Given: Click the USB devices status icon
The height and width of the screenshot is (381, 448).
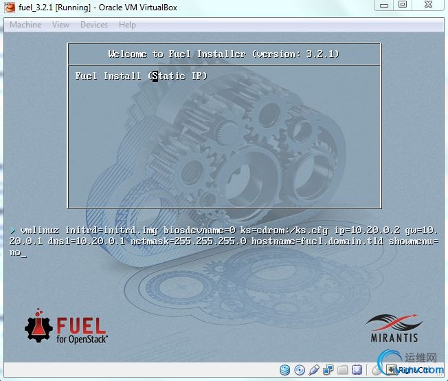Looking at the screenshot, I should coord(314,370).
